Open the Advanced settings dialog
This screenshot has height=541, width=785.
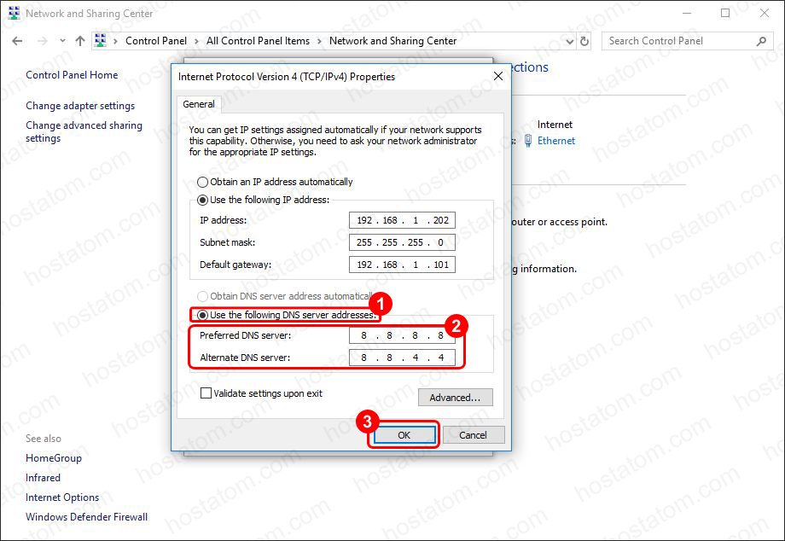455,397
